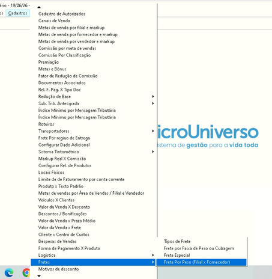Click the menu scroll-down arrow
This screenshot has width=272, height=279.
tap(39, 276)
